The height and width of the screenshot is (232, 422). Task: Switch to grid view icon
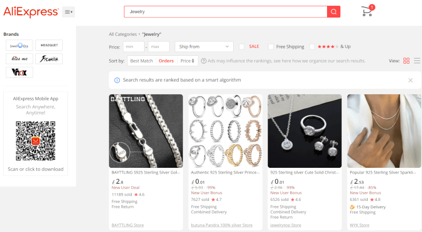pos(406,60)
